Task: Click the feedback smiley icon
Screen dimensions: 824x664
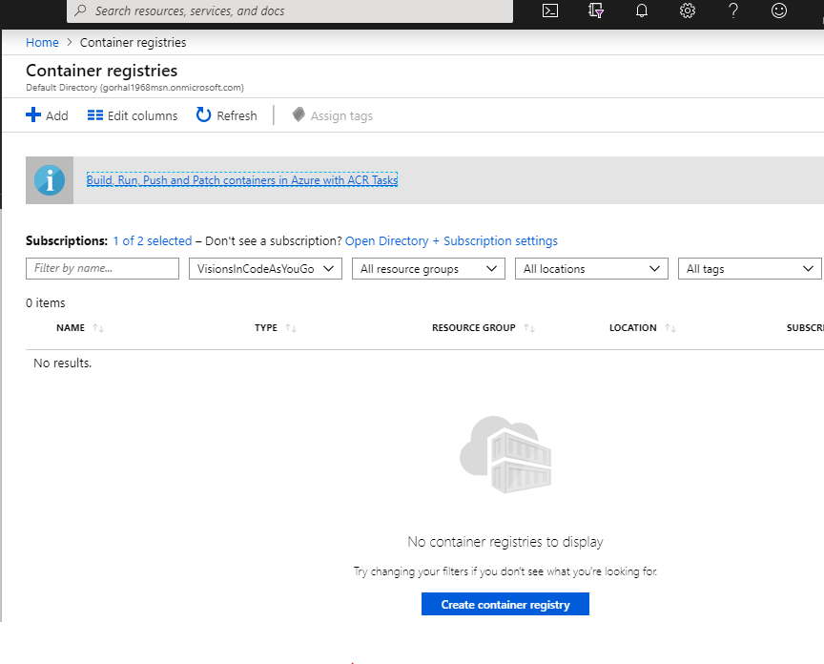Action: pos(779,11)
